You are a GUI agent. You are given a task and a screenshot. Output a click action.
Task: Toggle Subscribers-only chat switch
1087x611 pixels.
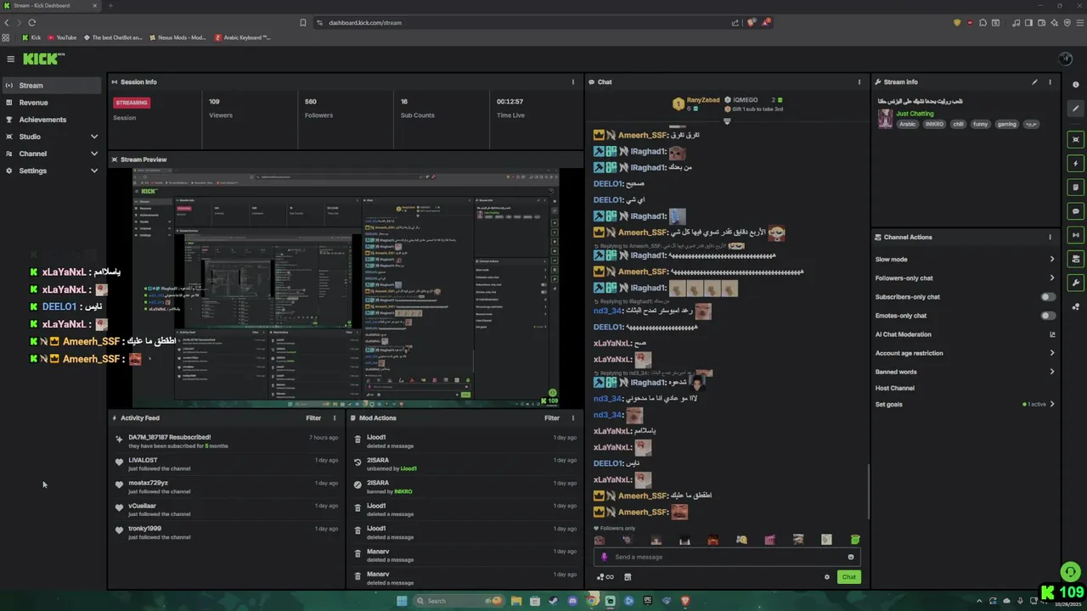1049,297
